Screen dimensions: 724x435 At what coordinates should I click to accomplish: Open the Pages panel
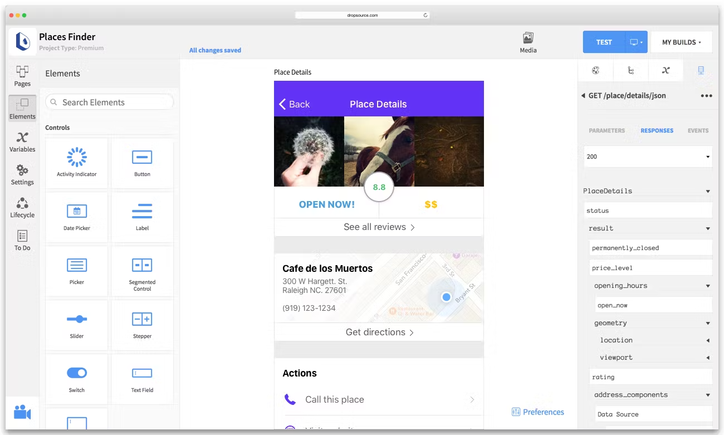[22, 76]
